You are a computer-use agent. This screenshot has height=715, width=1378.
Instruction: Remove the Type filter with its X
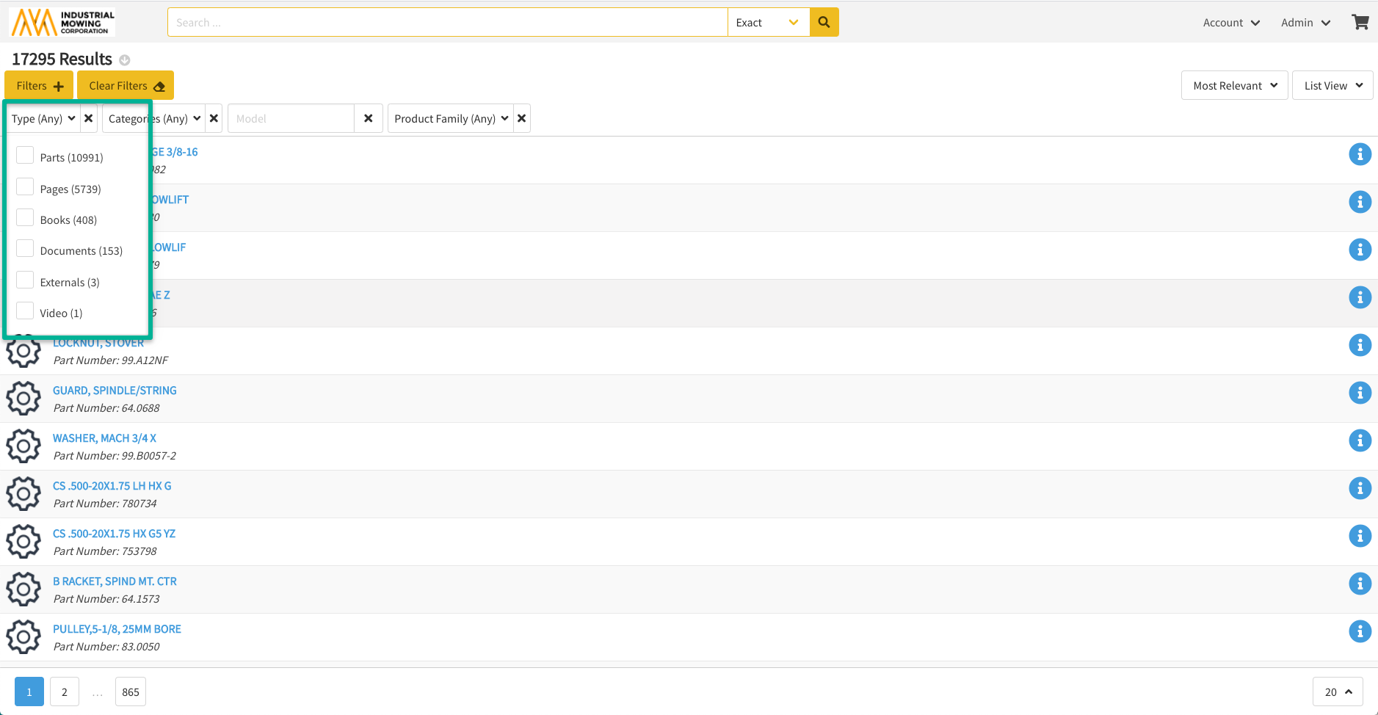pyautogui.click(x=89, y=118)
